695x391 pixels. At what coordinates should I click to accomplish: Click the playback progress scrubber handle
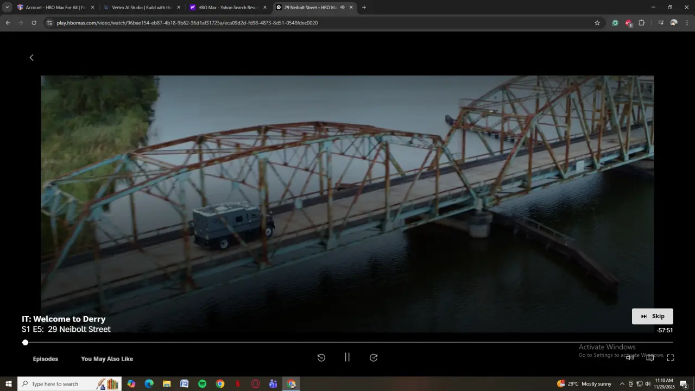(25, 343)
